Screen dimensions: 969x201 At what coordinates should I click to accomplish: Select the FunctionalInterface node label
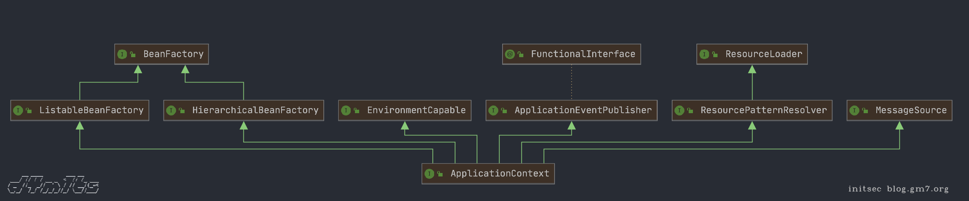pos(583,54)
